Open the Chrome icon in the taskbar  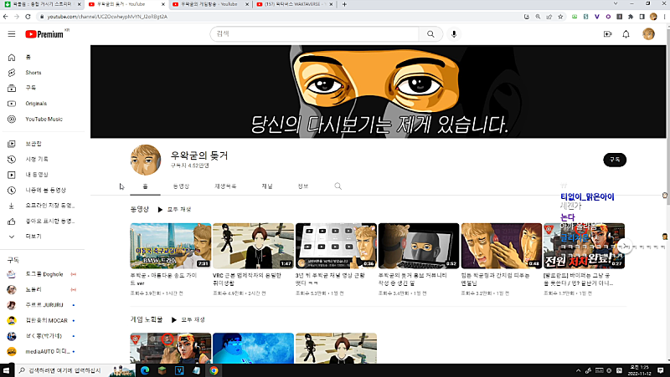pos(214,369)
